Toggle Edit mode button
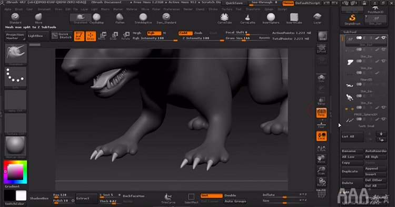 coord(79,36)
